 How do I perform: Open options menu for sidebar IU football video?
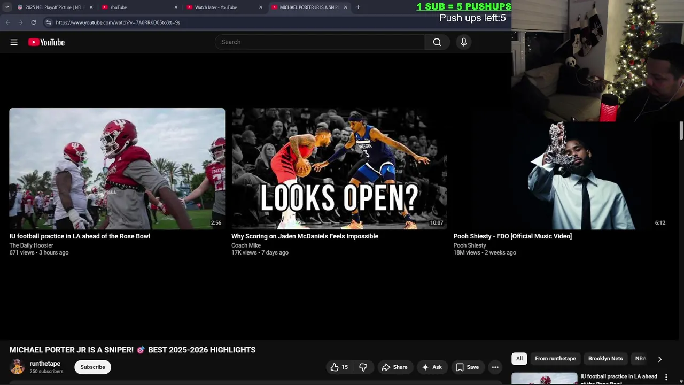[x=666, y=377]
